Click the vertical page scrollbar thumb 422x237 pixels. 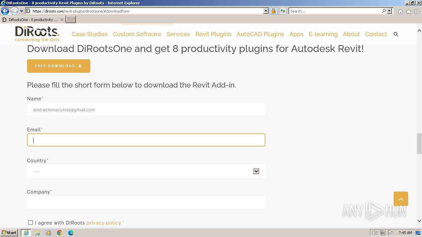tap(419, 144)
